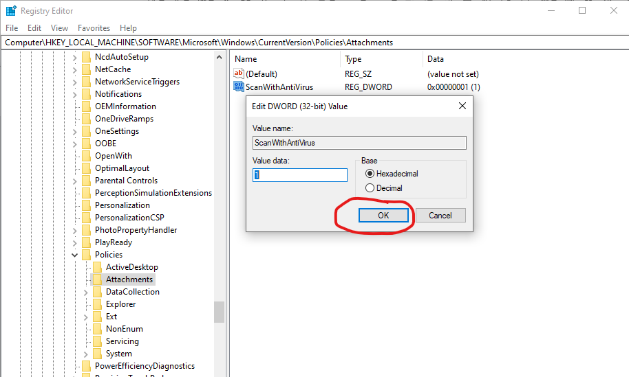The width and height of the screenshot is (629, 377).
Task: Open the Edit menu
Action: pyautogui.click(x=34, y=28)
